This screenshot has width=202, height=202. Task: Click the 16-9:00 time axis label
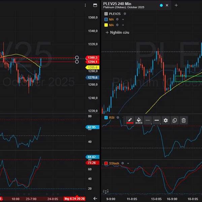172,199
